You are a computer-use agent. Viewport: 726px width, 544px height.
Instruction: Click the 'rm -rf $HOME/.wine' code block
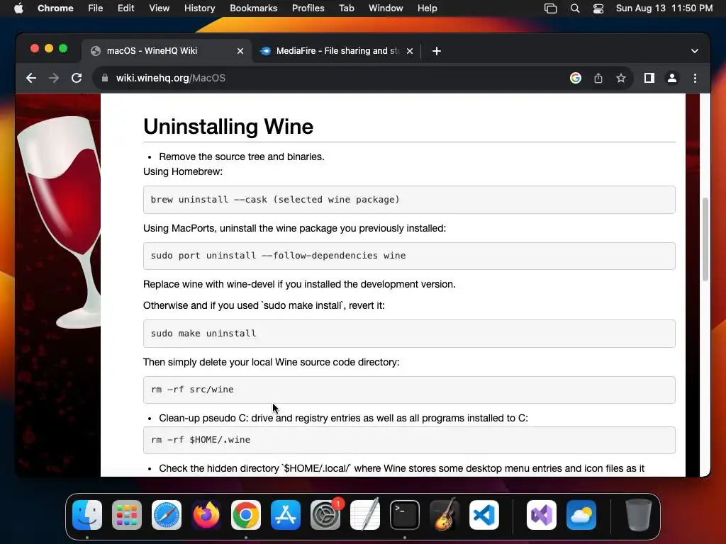pyautogui.click(x=409, y=440)
